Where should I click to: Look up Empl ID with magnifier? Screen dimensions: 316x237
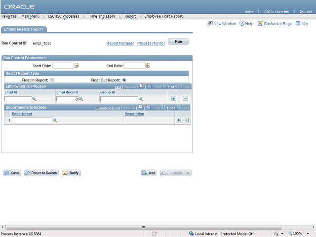[x=34, y=99]
